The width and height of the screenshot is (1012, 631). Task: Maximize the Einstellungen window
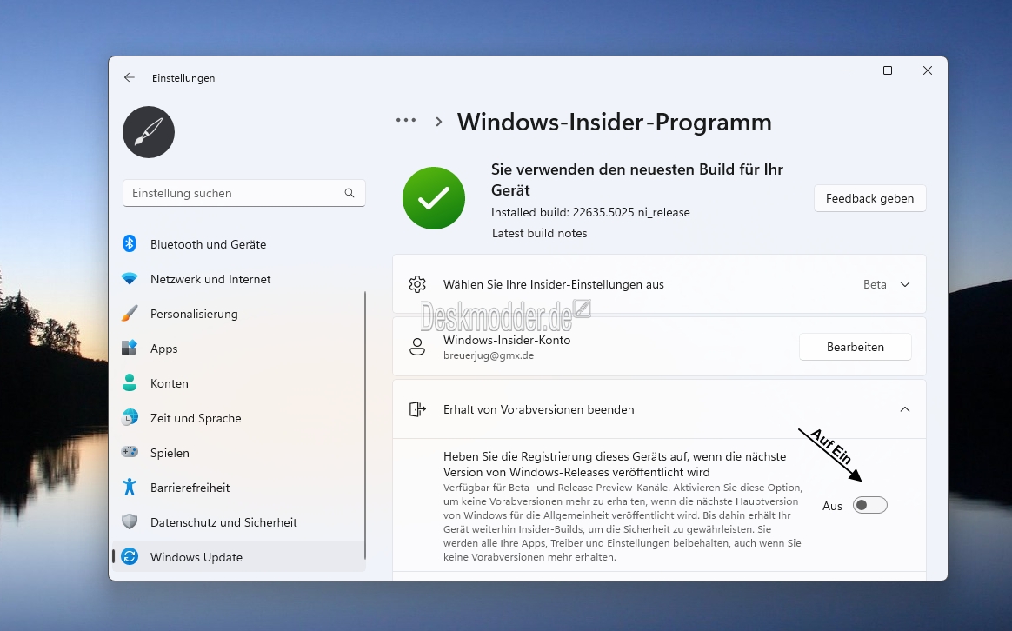tap(888, 70)
